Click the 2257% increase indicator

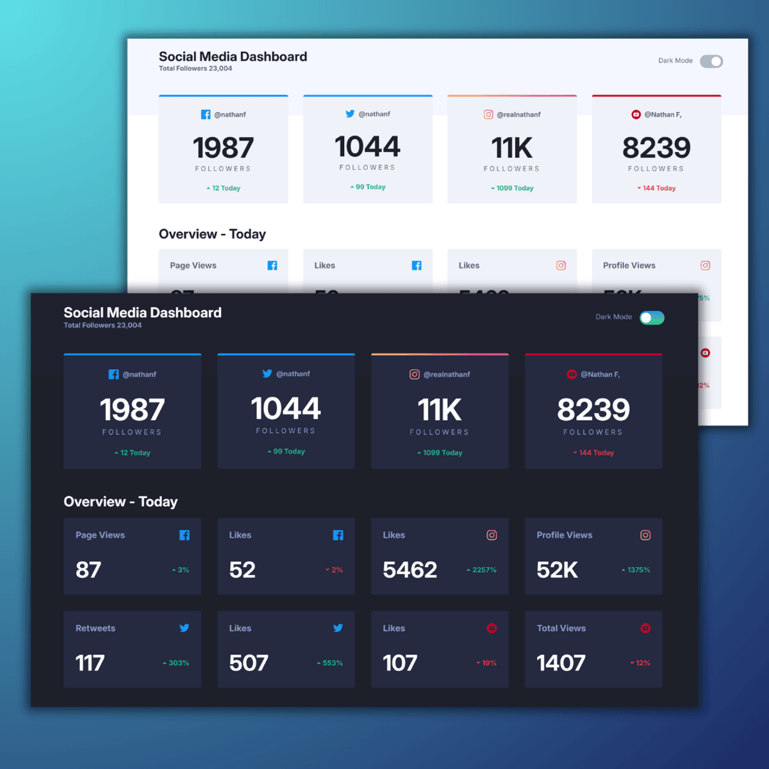[481, 570]
